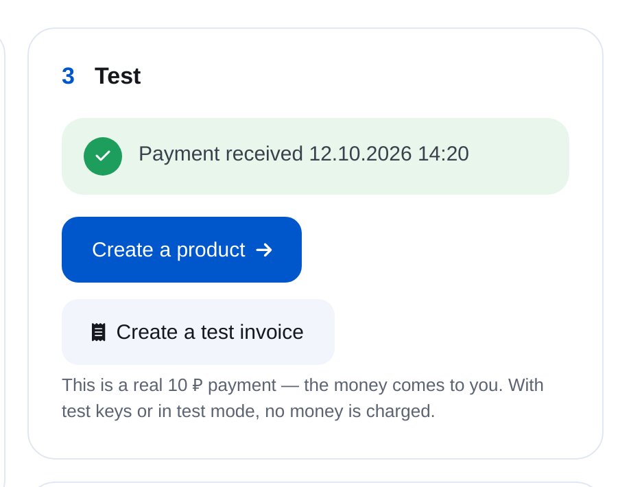
Task: Click the step number 3 label
Action: pyautogui.click(x=68, y=76)
